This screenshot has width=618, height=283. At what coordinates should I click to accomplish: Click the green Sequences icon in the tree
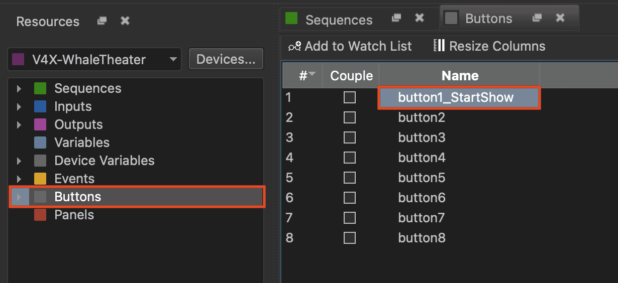40,89
